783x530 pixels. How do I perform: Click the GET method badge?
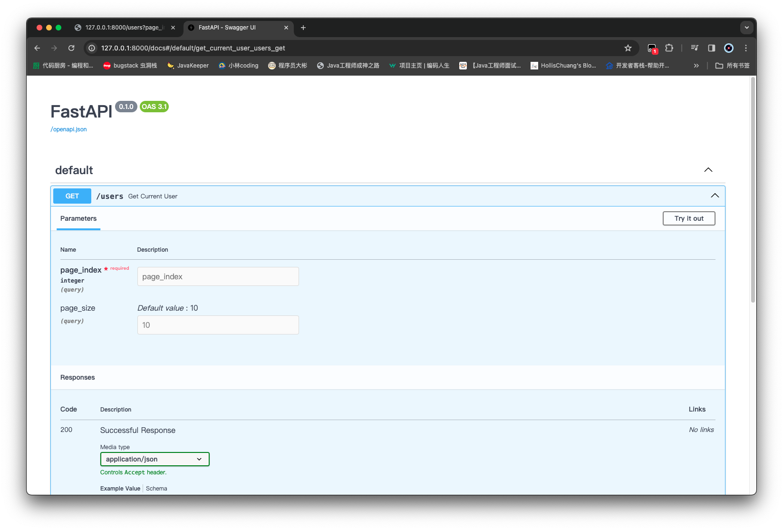click(x=72, y=196)
